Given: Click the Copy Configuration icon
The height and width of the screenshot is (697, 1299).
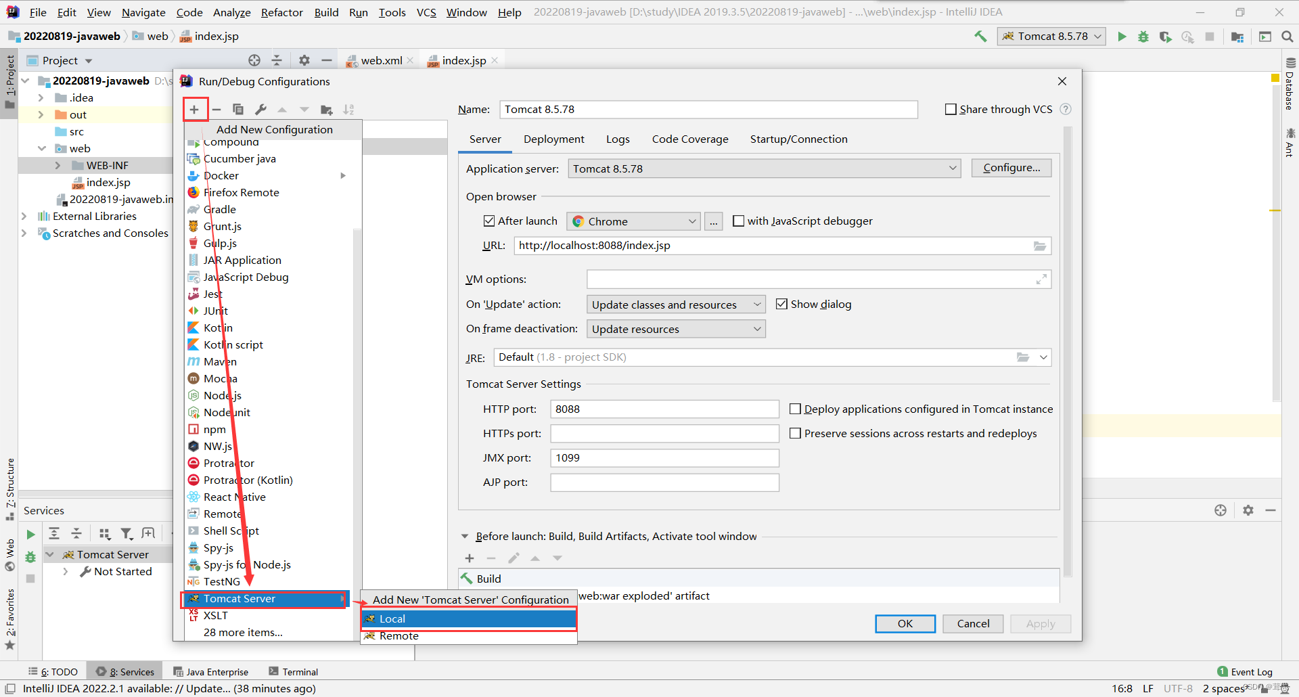Looking at the screenshot, I should [238, 109].
